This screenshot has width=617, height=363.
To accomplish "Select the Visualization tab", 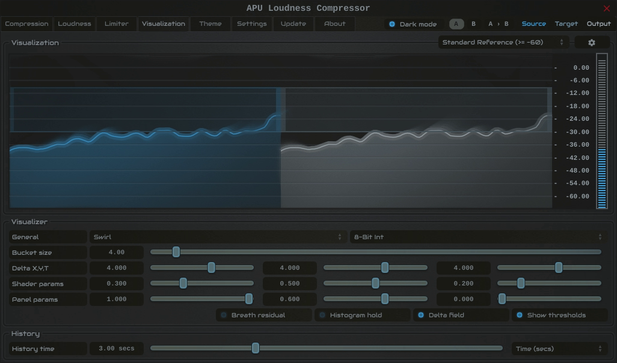I will pyautogui.click(x=164, y=23).
